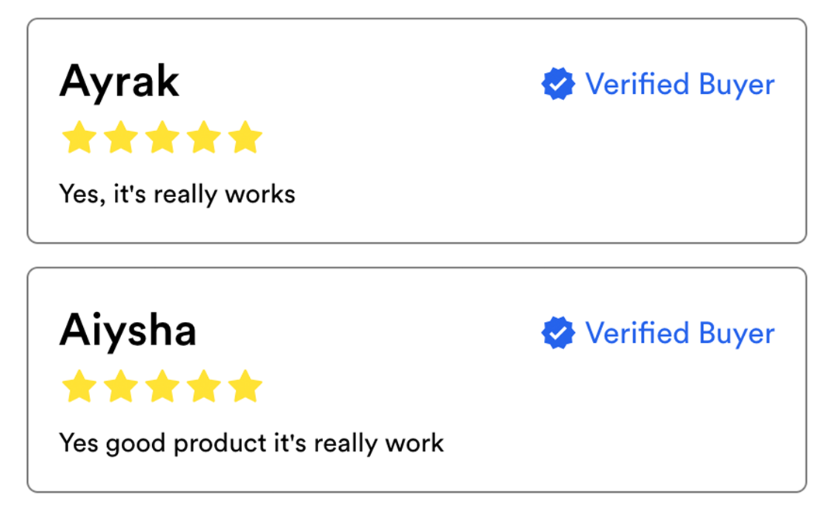Click the review text "Yes good product it's really work"
The image size is (838, 509).
point(251,443)
